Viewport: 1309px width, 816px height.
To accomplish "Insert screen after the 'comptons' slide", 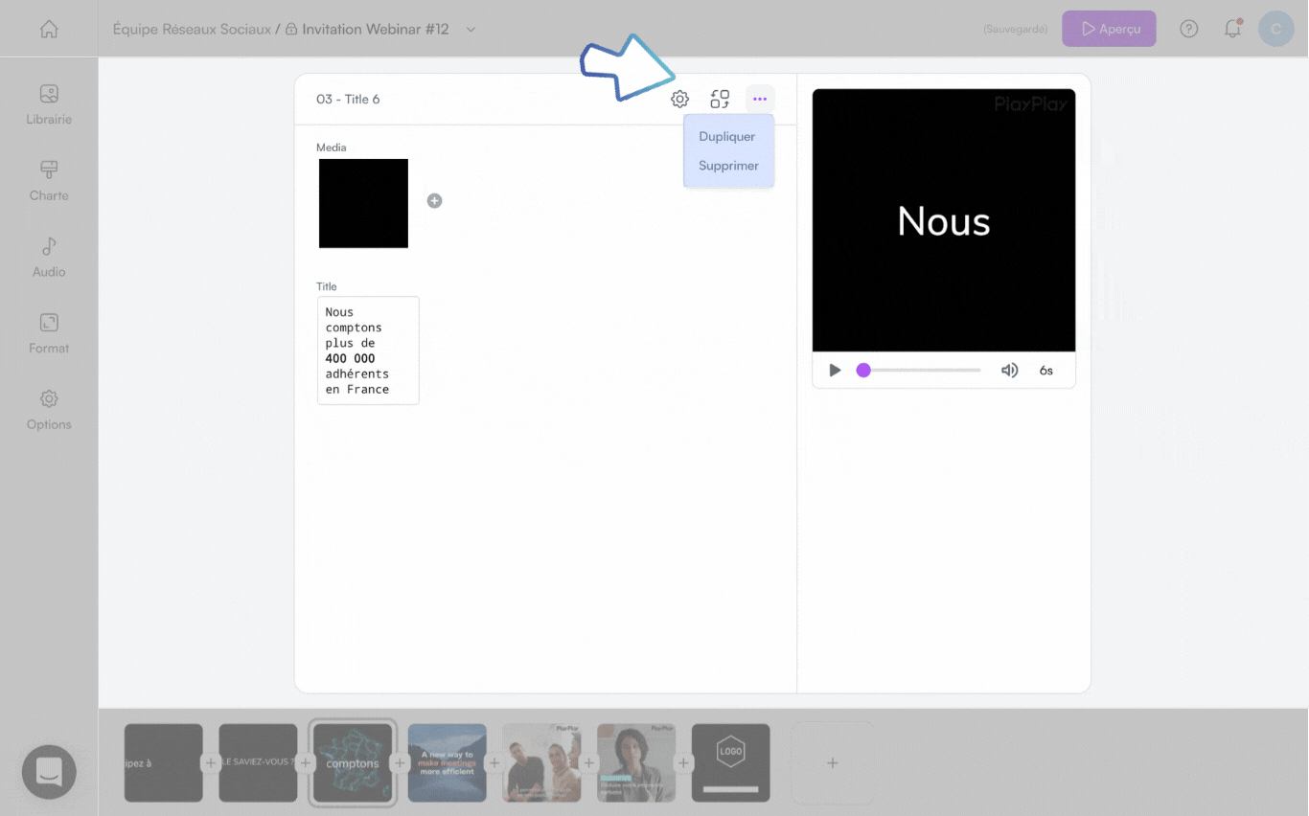I will pyautogui.click(x=401, y=763).
